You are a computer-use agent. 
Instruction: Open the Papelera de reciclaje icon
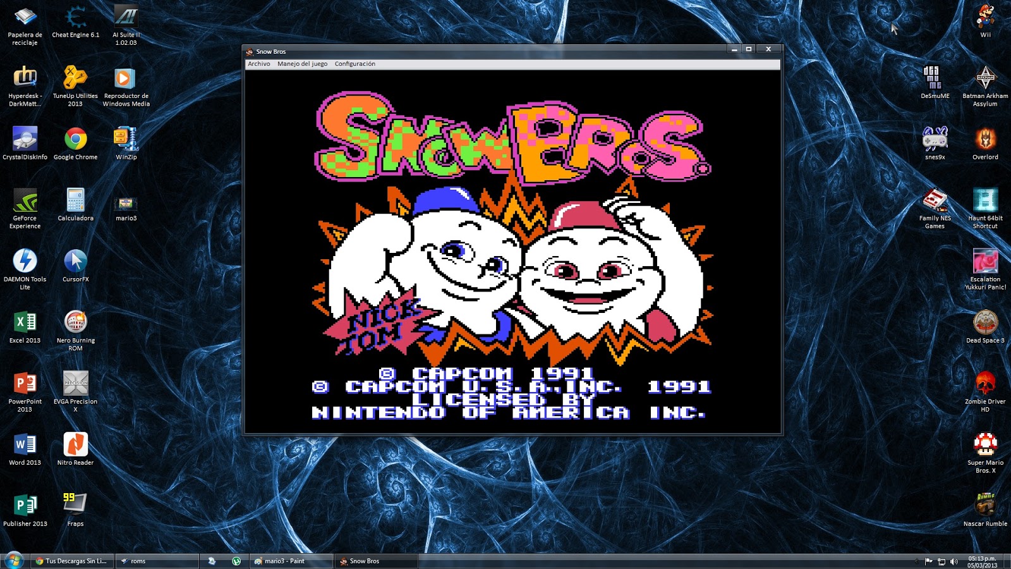pyautogui.click(x=25, y=25)
